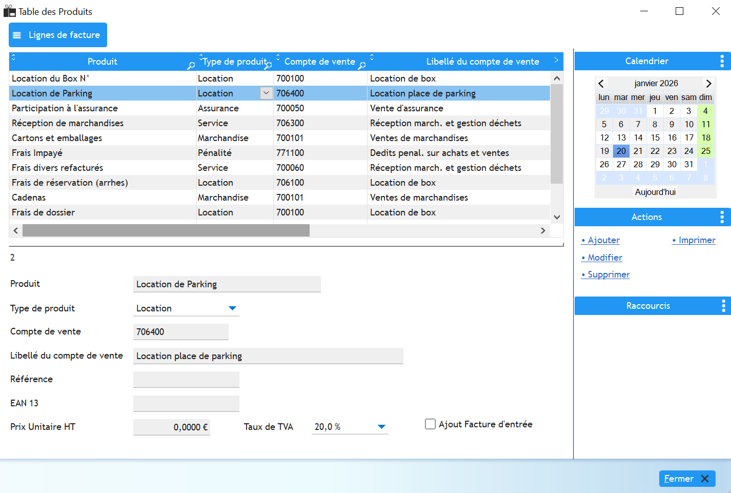Open the Taux de TVA dropdown
Image resolution: width=731 pixels, height=493 pixels.
[x=381, y=427]
